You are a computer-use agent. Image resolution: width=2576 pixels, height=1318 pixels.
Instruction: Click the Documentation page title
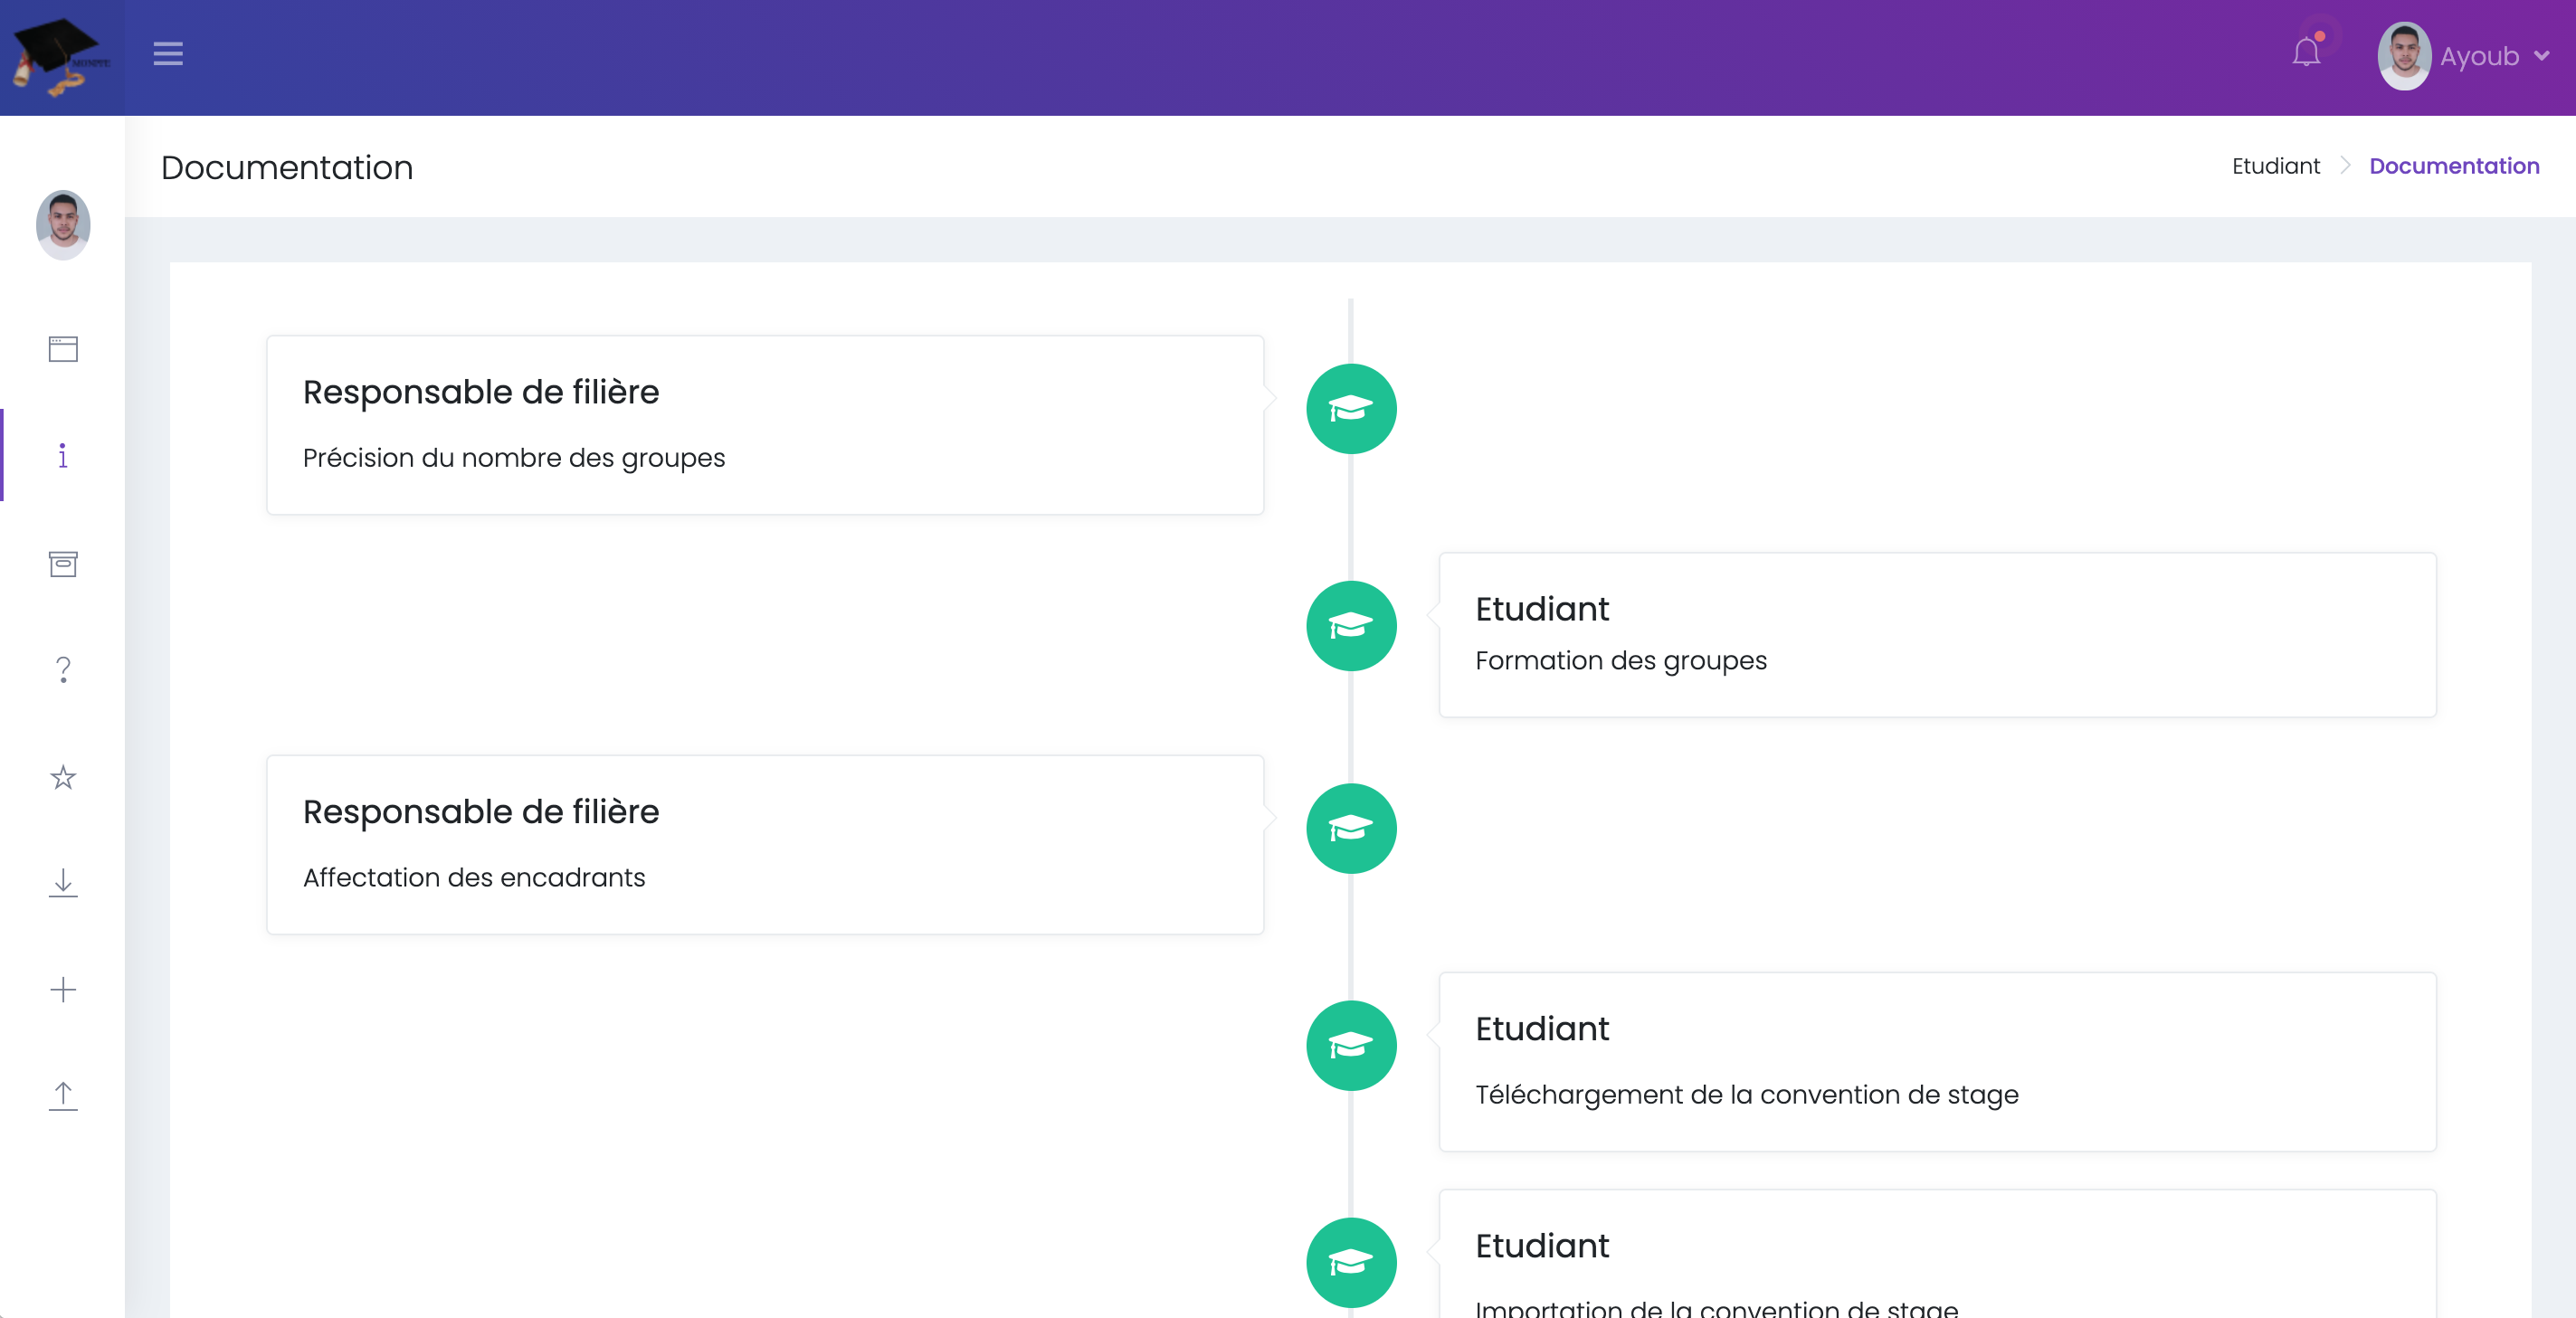click(x=287, y=168)
